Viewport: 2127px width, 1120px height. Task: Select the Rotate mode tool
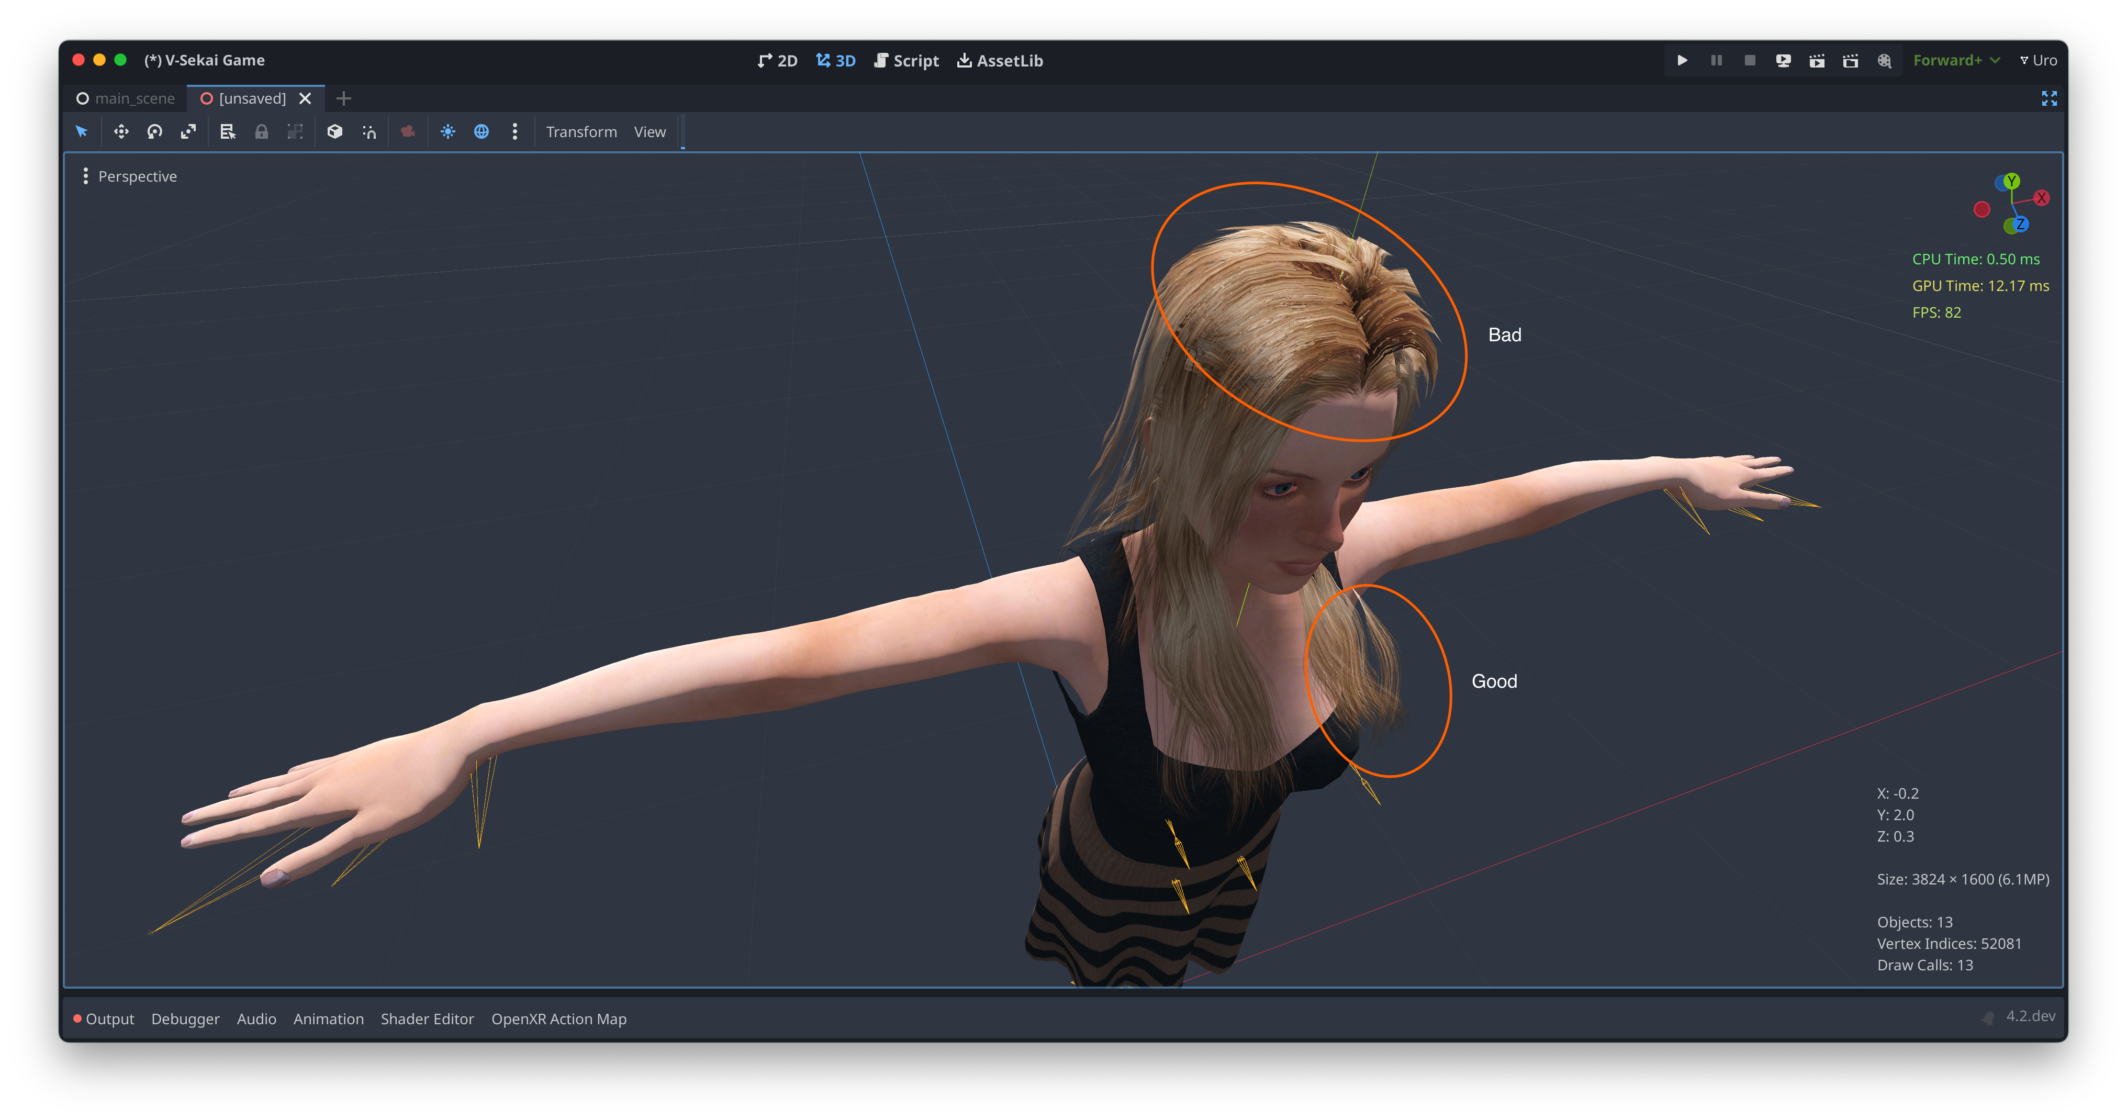click(x=154, y=131)
